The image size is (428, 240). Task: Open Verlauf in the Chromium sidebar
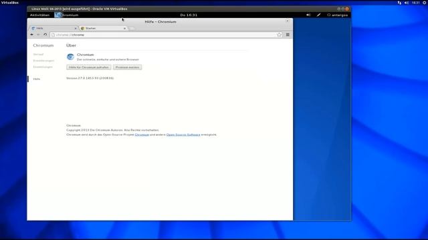(38, 55)
